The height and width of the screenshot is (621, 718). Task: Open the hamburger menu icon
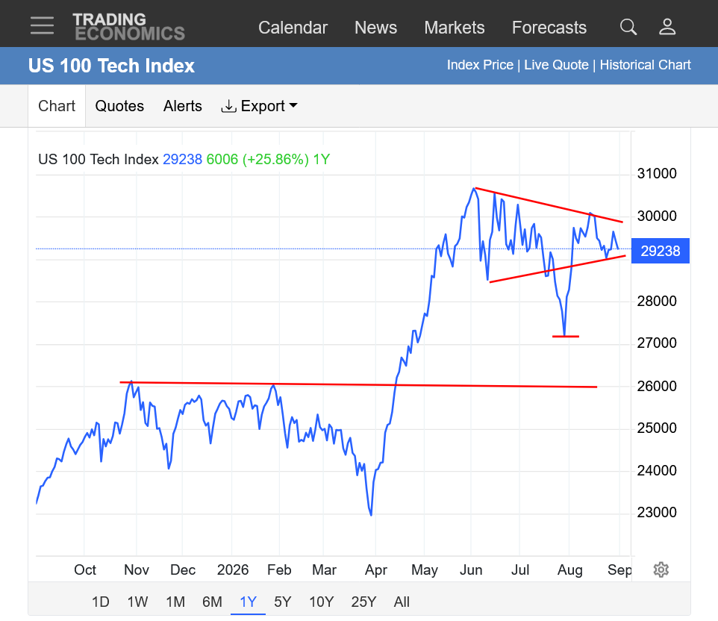pos(42,25)
